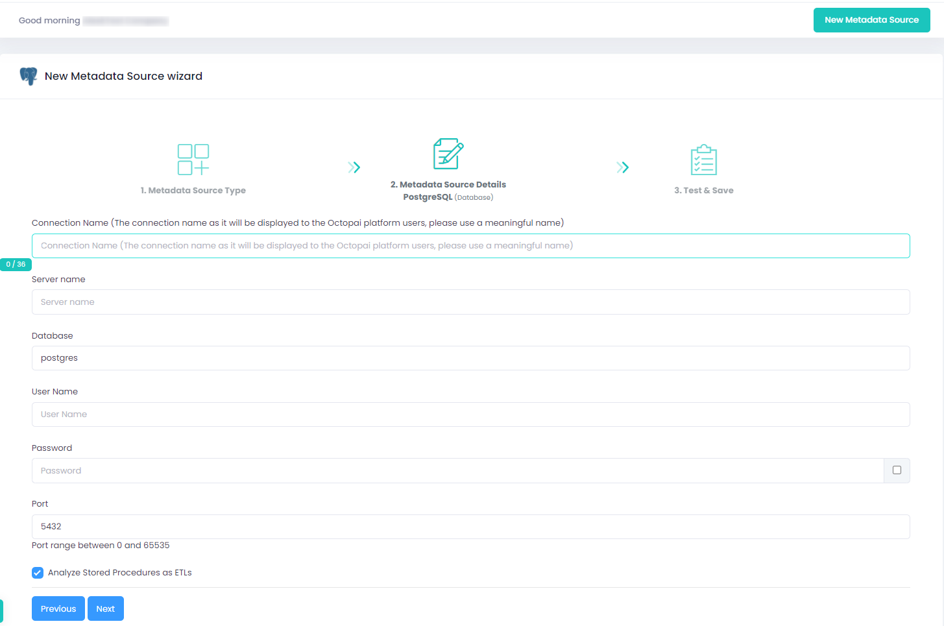Click the Database field containing postgres
Viewport: 944px width, 626px height.
coord(470,358)
